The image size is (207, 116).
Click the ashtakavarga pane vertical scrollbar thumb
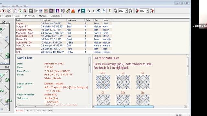tap(188, 66)
